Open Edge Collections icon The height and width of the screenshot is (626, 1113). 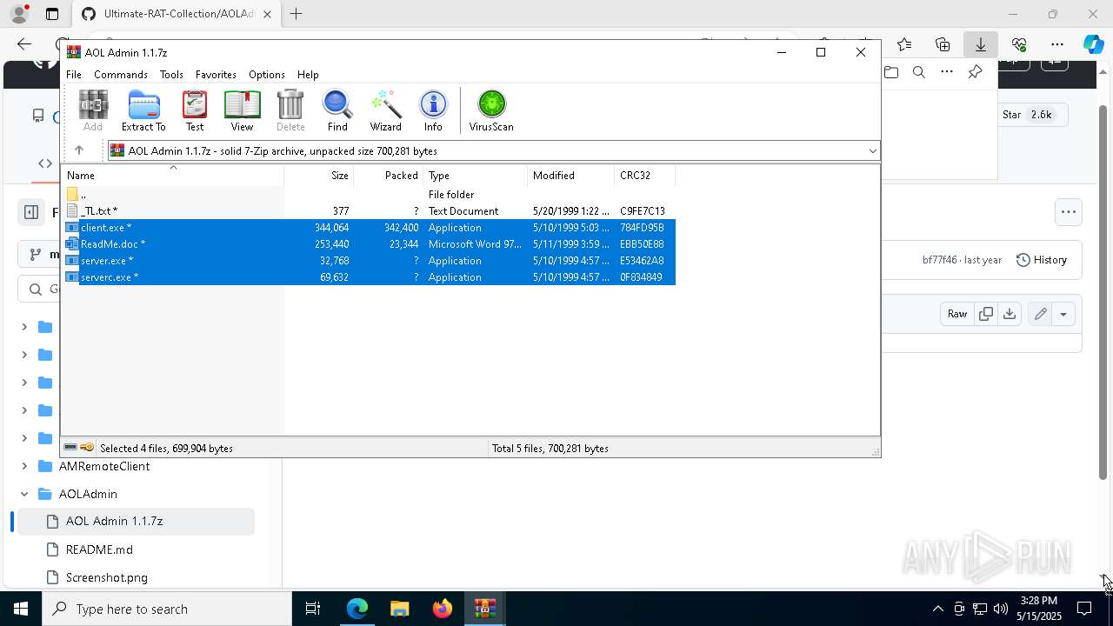click(x=943, y=44)
